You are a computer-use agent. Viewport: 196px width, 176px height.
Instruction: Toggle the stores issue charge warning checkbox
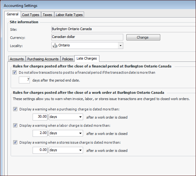pos(15,142)
